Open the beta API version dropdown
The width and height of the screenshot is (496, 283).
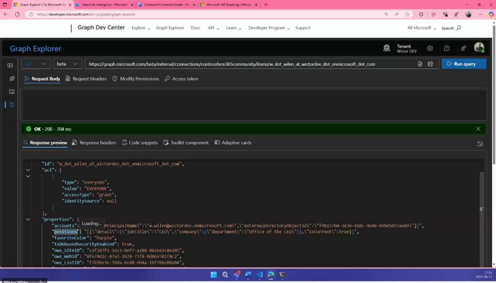pos(67,64)
